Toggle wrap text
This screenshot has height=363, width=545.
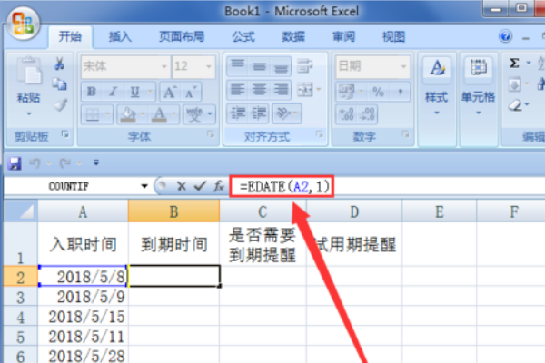click(305, 65)
